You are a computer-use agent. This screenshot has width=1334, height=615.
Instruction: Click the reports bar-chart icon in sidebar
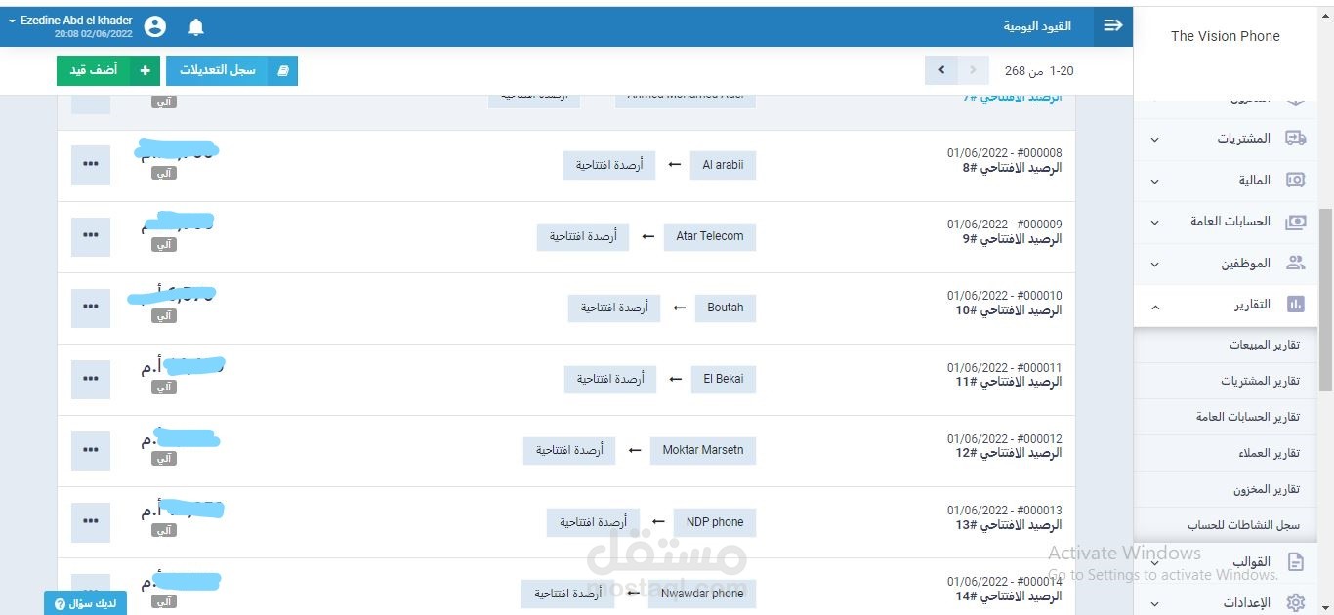[x=1295, y=305]
